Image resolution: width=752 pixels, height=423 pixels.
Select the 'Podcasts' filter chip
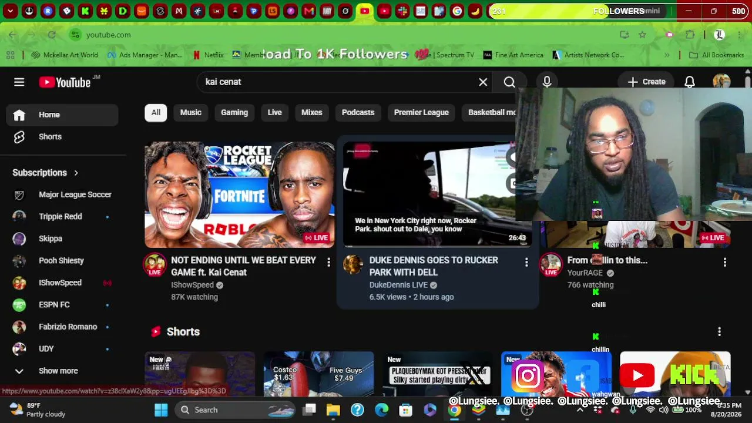coord(358,112)
